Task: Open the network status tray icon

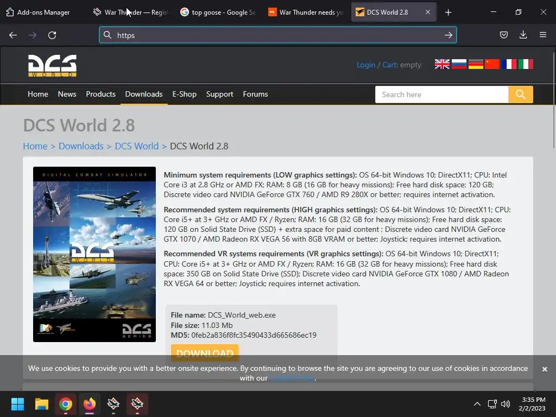Action: (492, 404)
